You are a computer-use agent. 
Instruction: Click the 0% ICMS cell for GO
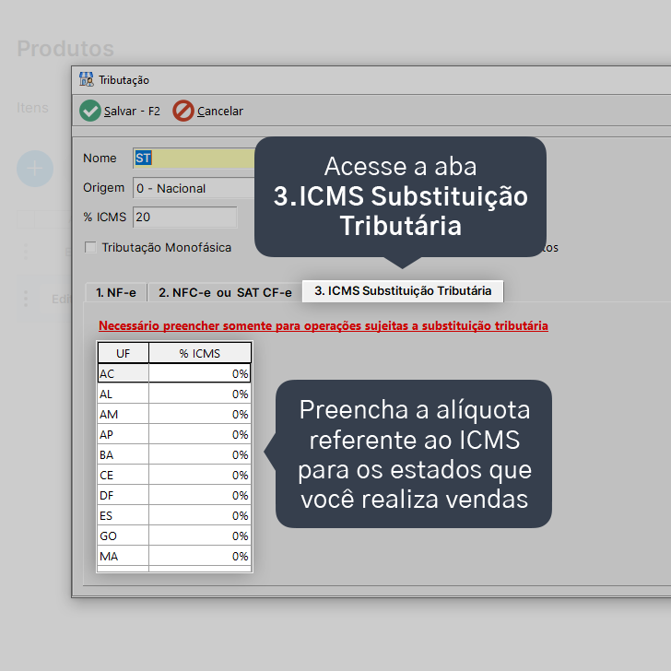click(200, 536)
